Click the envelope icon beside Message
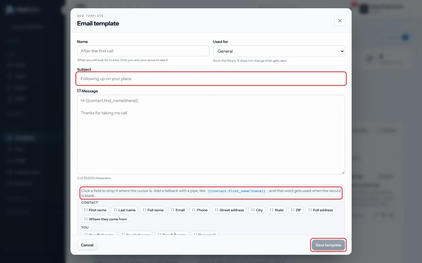The height and width of the screenshot is (263, 422). click(x=79, y=91)
